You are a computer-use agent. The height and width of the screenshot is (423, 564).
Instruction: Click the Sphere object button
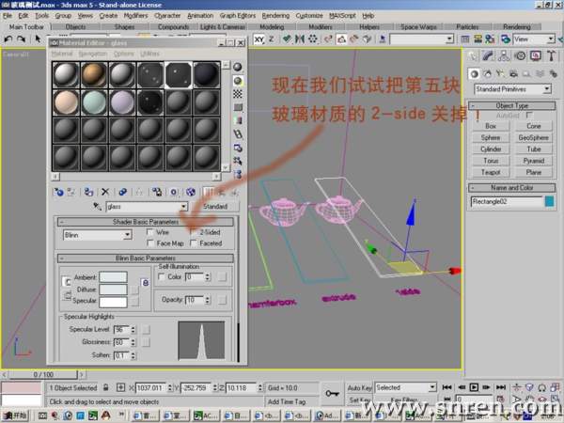pos(491,137)
